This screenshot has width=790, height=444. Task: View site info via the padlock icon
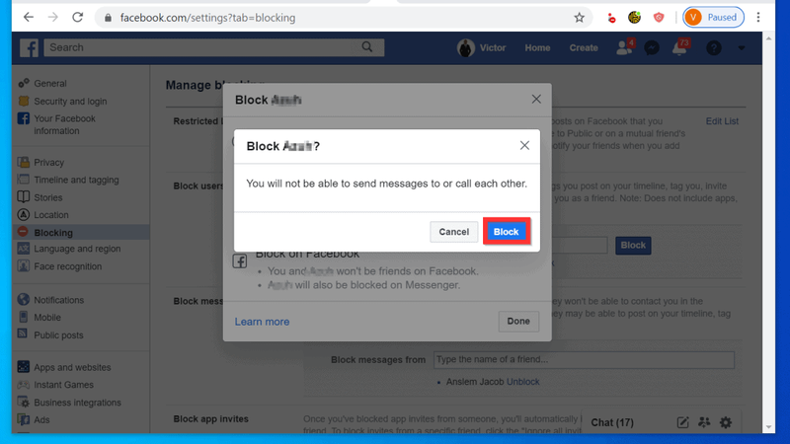[108, 18]
